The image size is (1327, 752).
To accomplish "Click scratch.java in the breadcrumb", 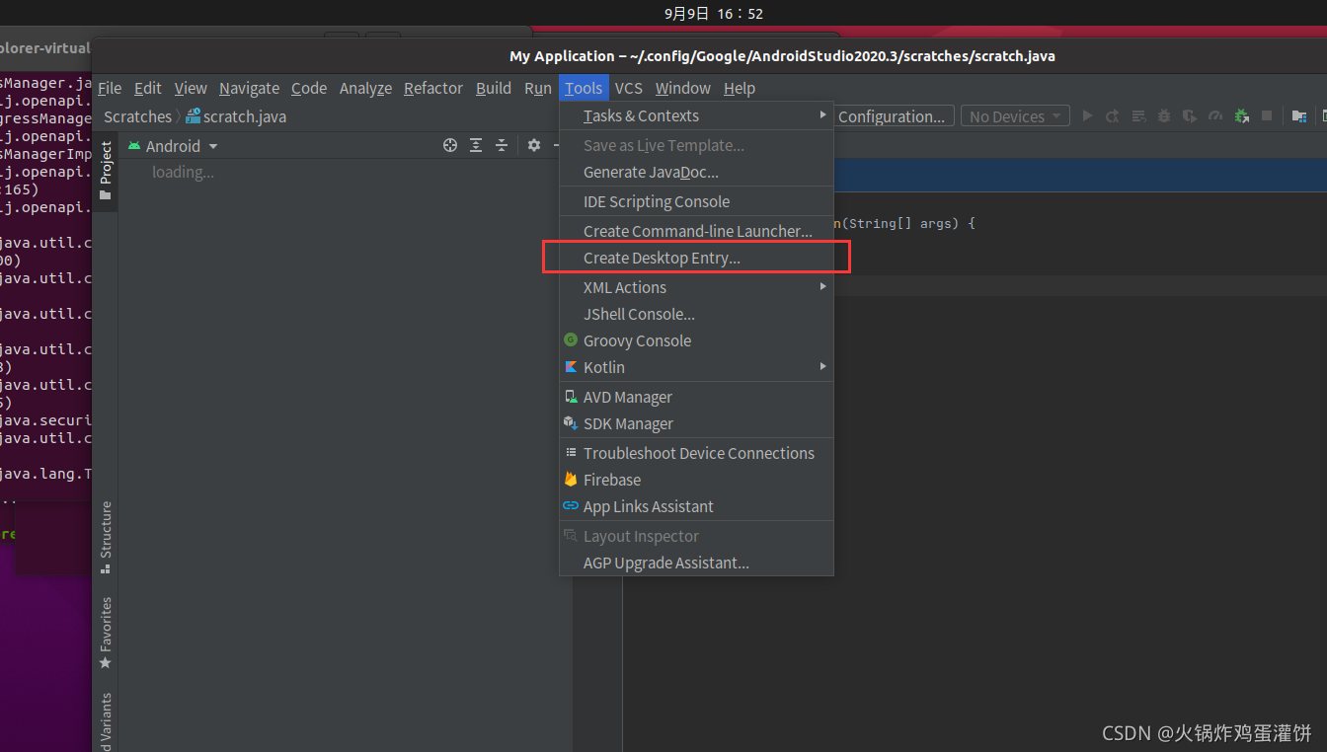I will pyautogui.click(x=245, y=115).
